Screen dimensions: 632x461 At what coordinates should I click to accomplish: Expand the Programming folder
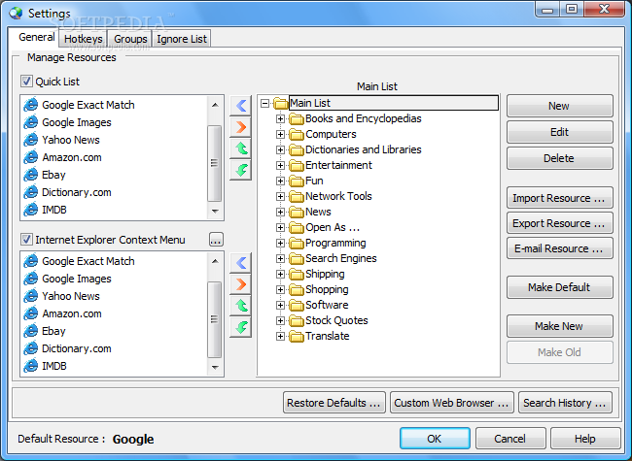click(281, 243)
